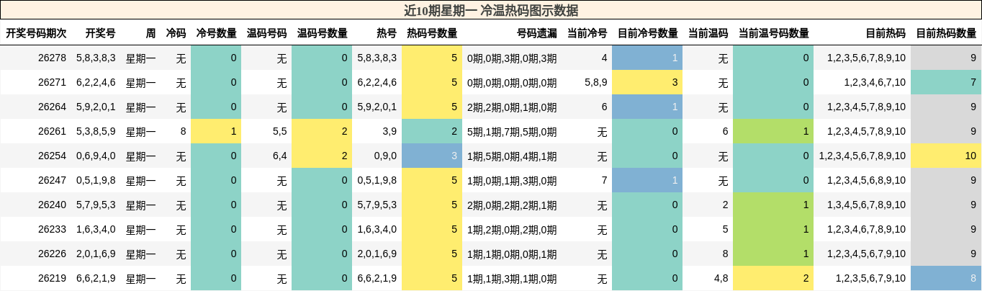Click the 周 column header

150,33
